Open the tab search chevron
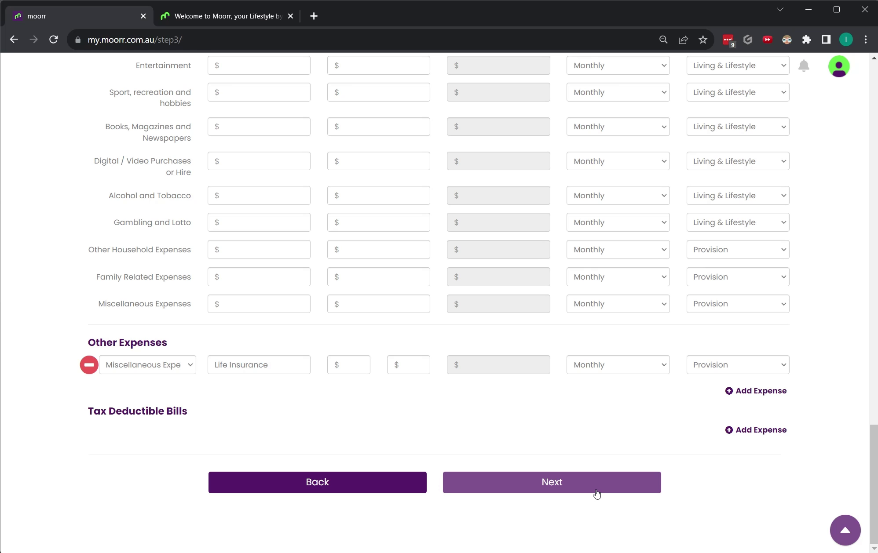This screenshot has height=553, width=878. coord(780,9)
